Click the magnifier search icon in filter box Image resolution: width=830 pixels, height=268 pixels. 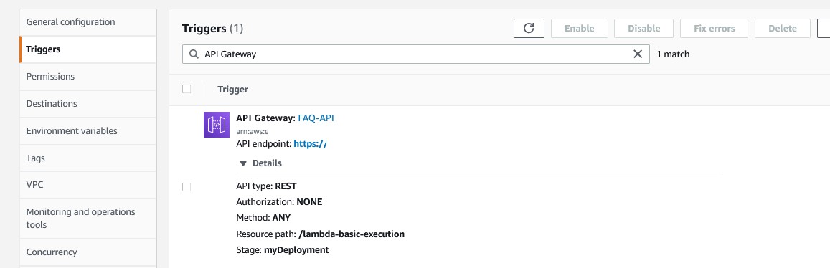[194, 54]
